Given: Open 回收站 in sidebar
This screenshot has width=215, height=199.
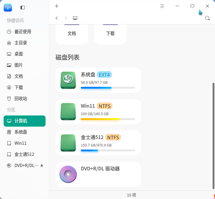Looking at the screenshot, I should [24, 99].
